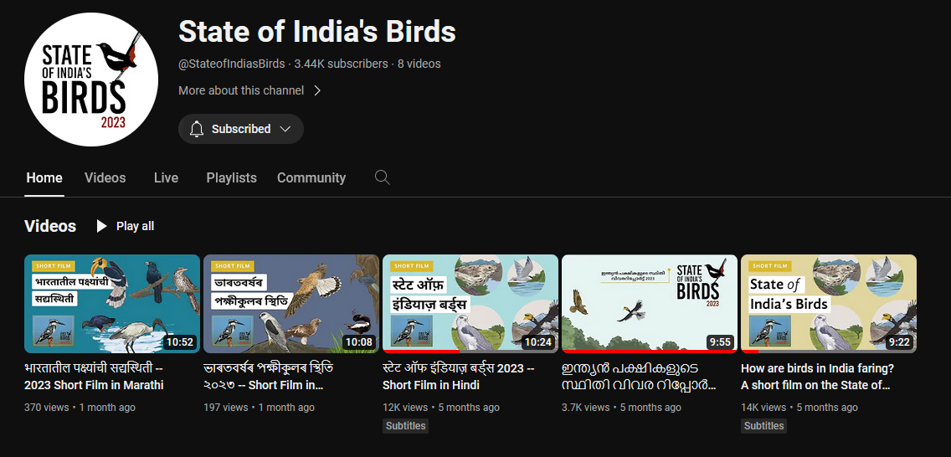Click the channel search magnifier icon
This screenshot has height=457, width=951.
(x=382, y=177)
